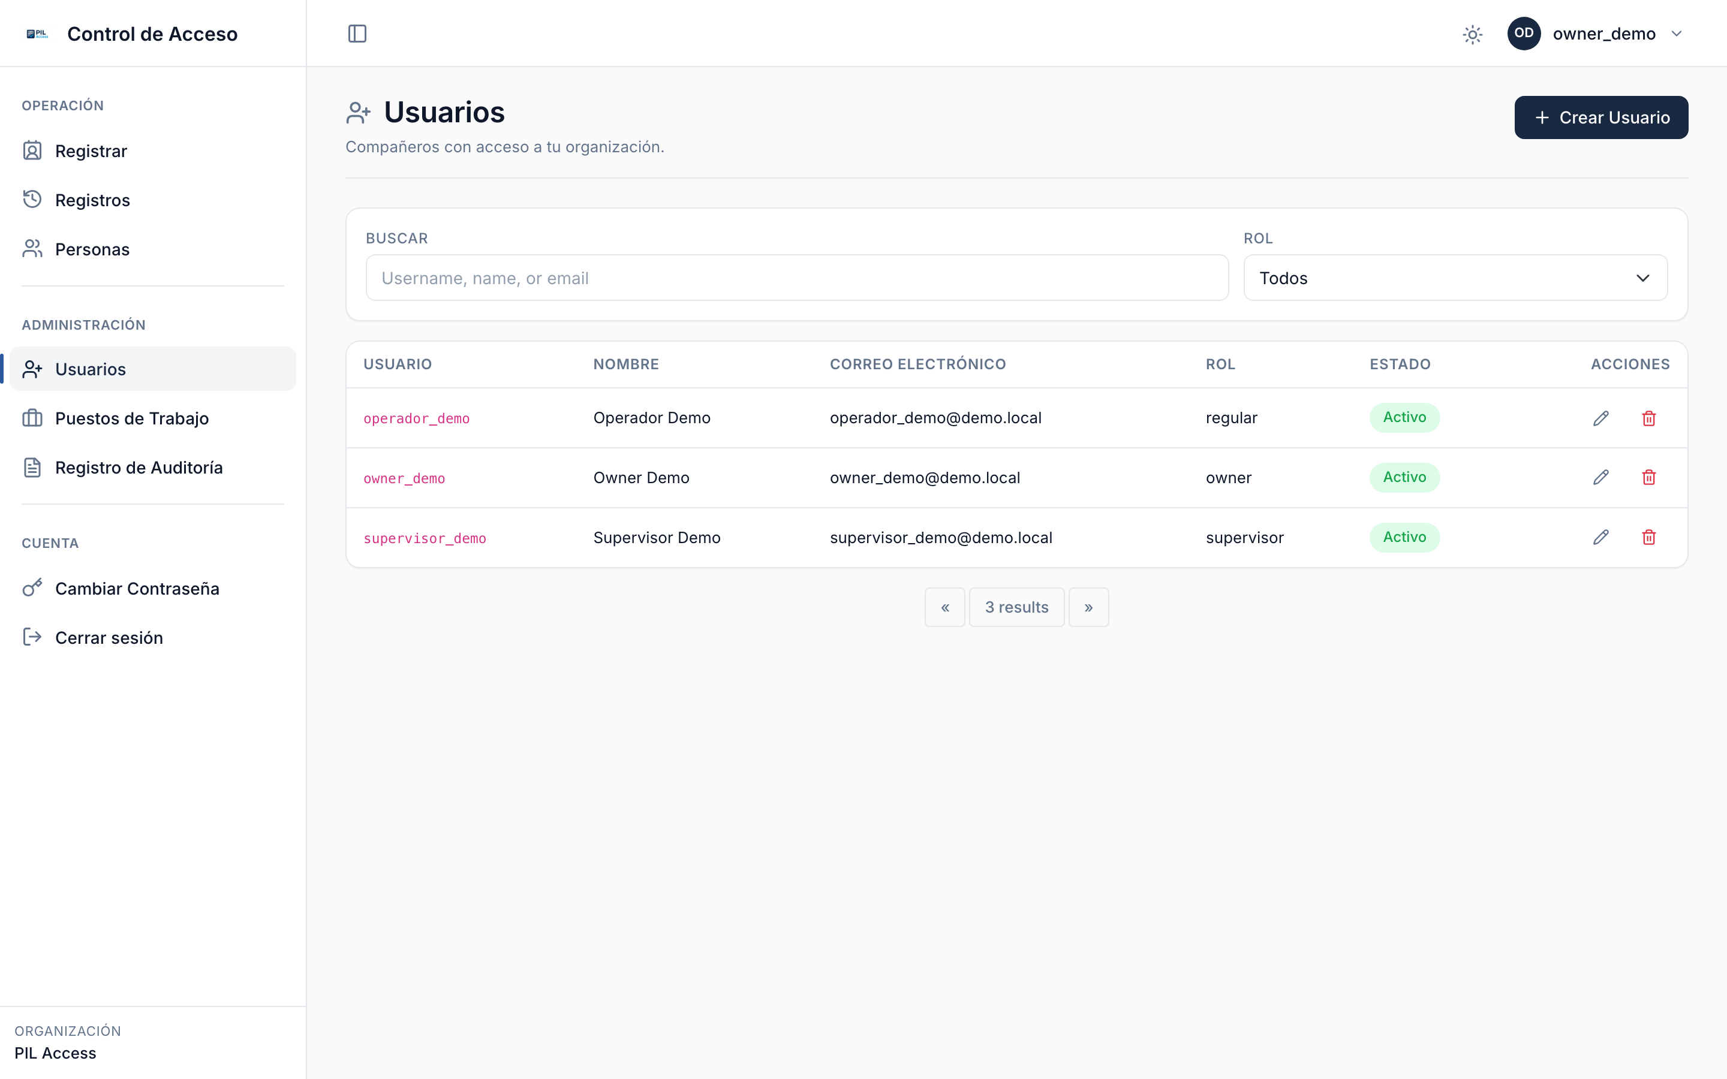
Task: Click the Usuarios page heading
Action: pos(444,113)
